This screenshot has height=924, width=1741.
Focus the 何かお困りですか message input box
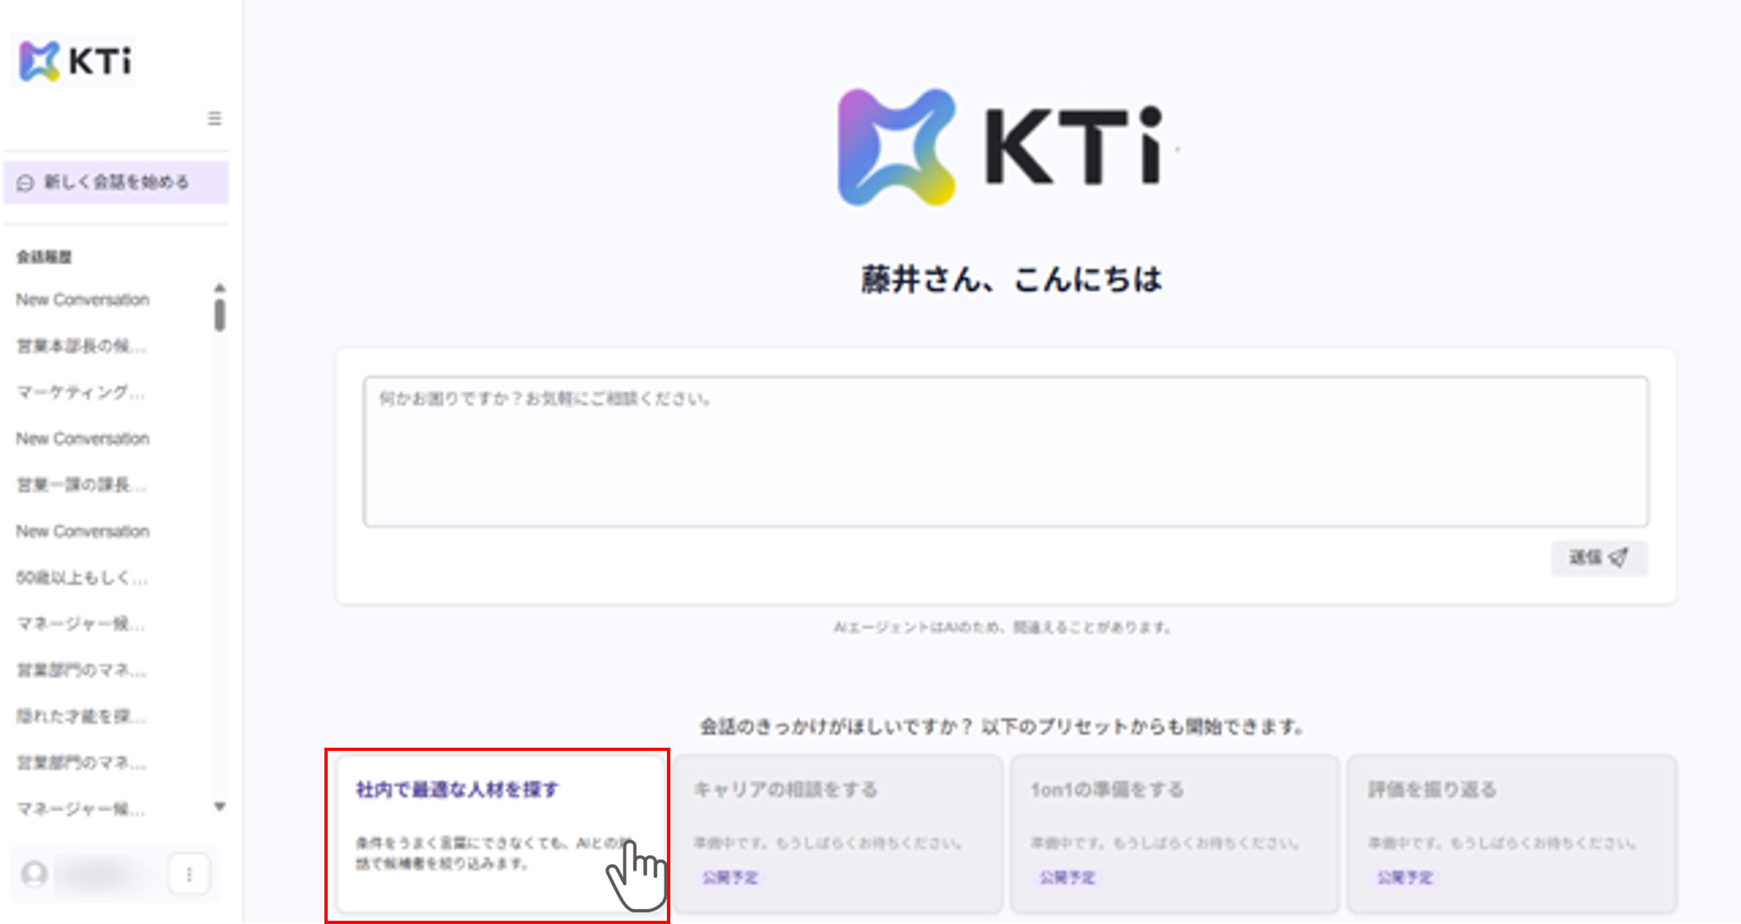point(1006,451)
